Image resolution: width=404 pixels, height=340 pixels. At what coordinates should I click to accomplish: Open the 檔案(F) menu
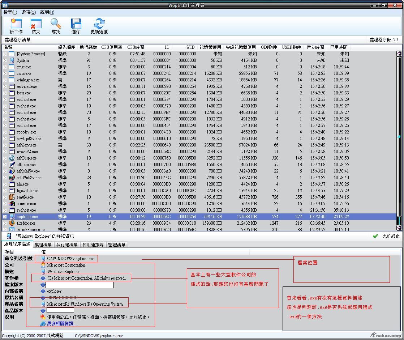point(10,12)
